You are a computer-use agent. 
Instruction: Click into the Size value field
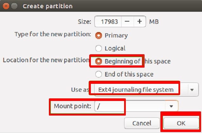pyautogui.click(x=109, y=22)
